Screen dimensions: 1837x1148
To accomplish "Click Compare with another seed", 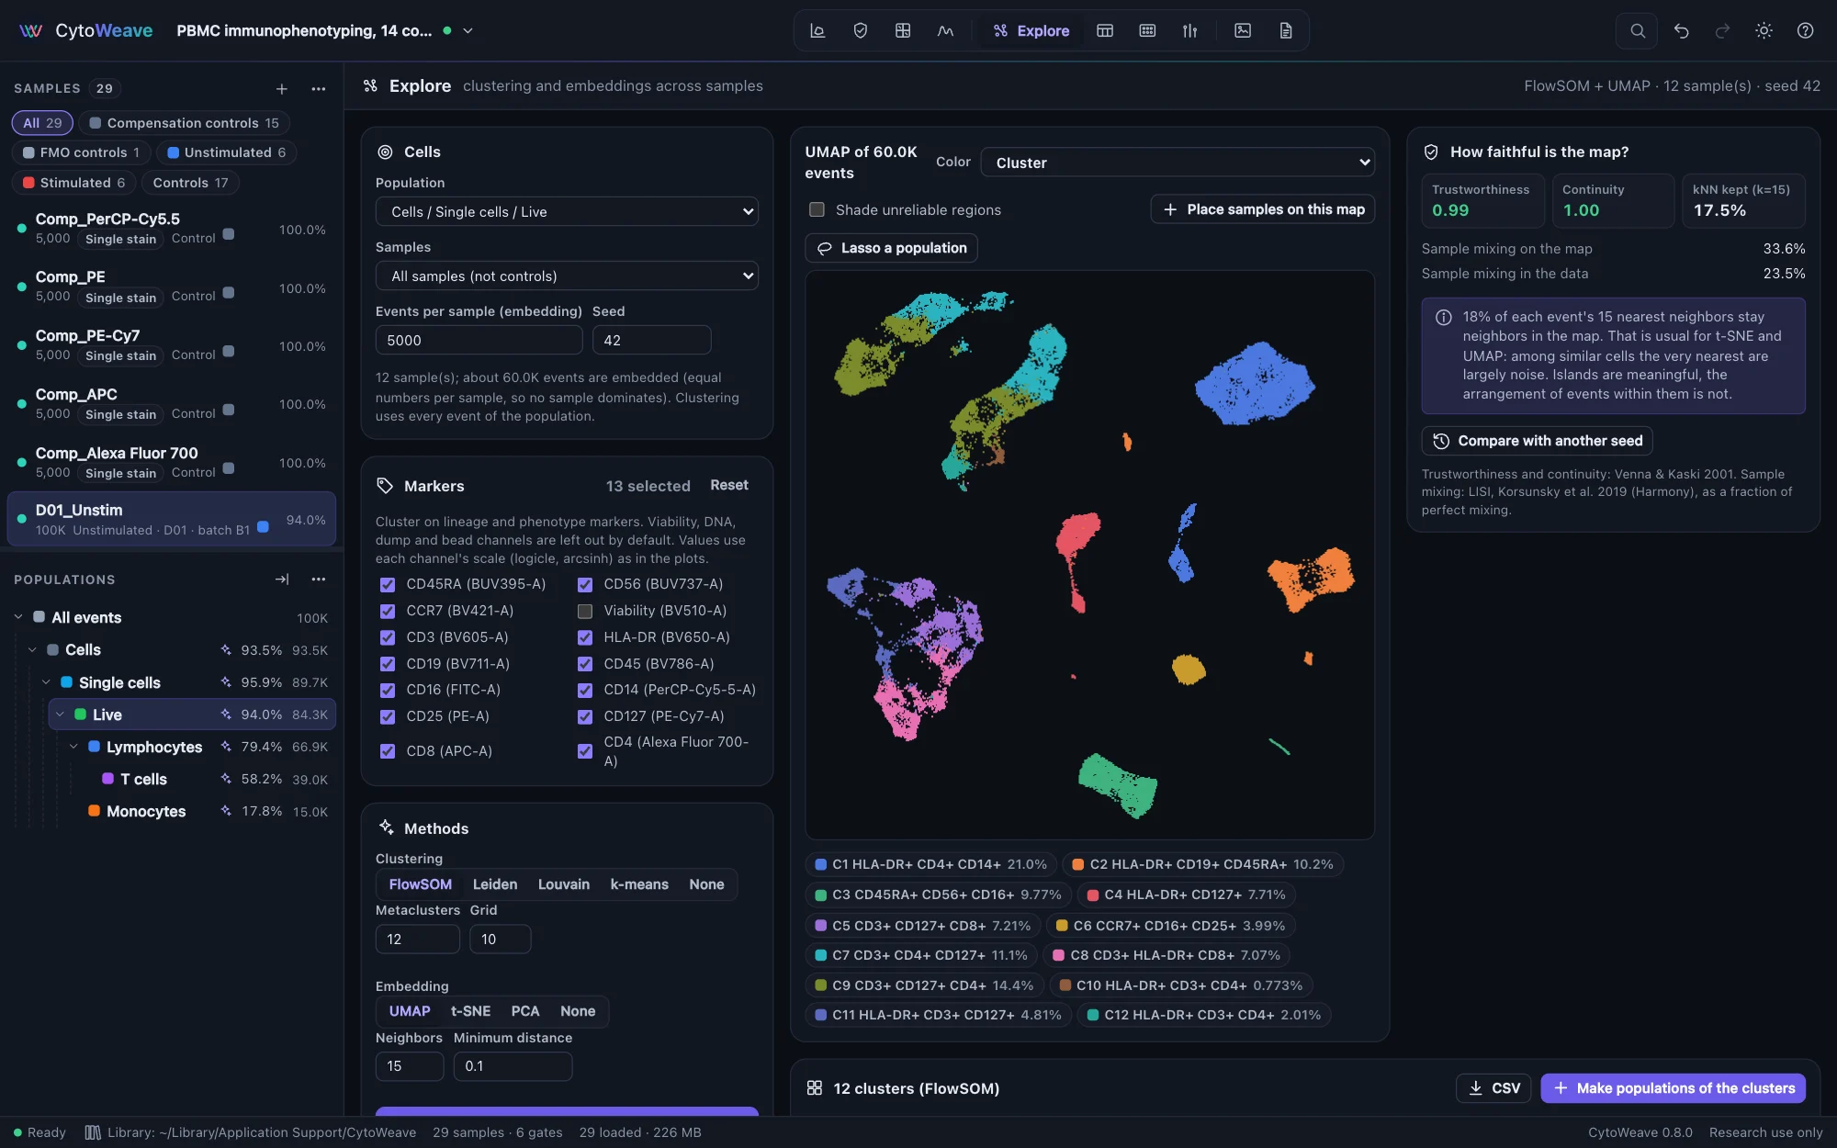I will click(1538, 441).
